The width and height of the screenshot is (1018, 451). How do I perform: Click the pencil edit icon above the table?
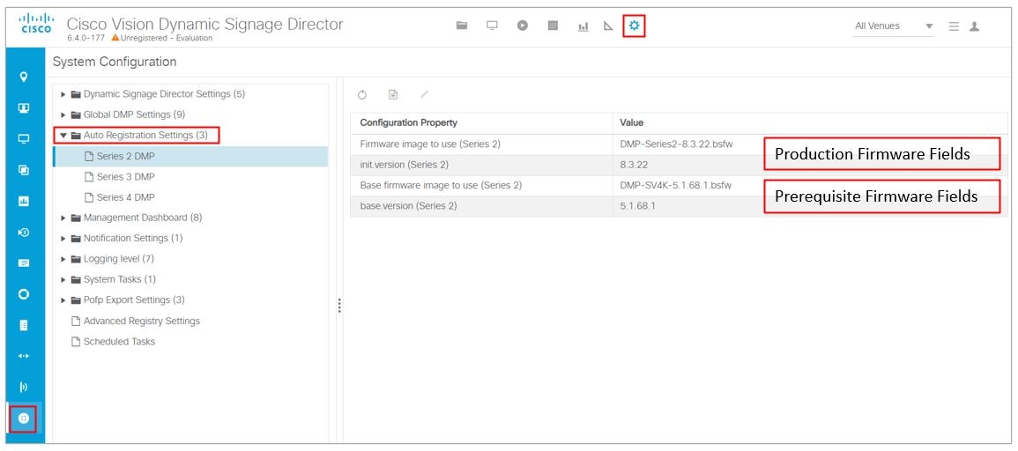click(424, 95)
